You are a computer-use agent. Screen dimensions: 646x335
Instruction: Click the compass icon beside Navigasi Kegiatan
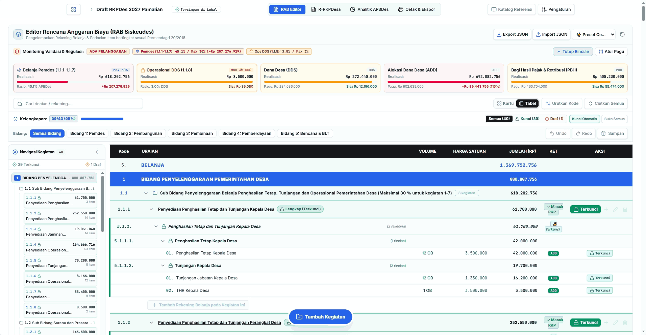coord(15,152)
